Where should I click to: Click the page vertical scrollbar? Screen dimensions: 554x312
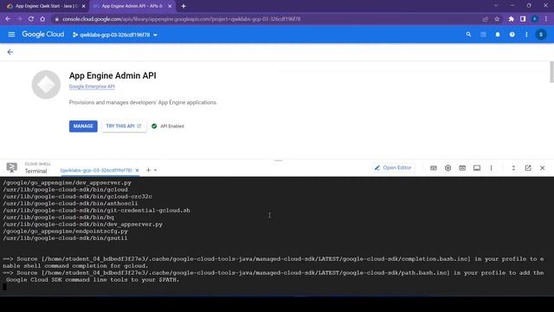point(552,72)
